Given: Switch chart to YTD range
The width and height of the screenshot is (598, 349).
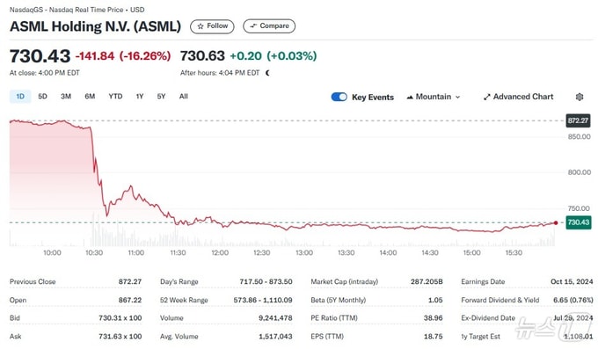Looking at the screenshot, I should (x=115, y=97).
